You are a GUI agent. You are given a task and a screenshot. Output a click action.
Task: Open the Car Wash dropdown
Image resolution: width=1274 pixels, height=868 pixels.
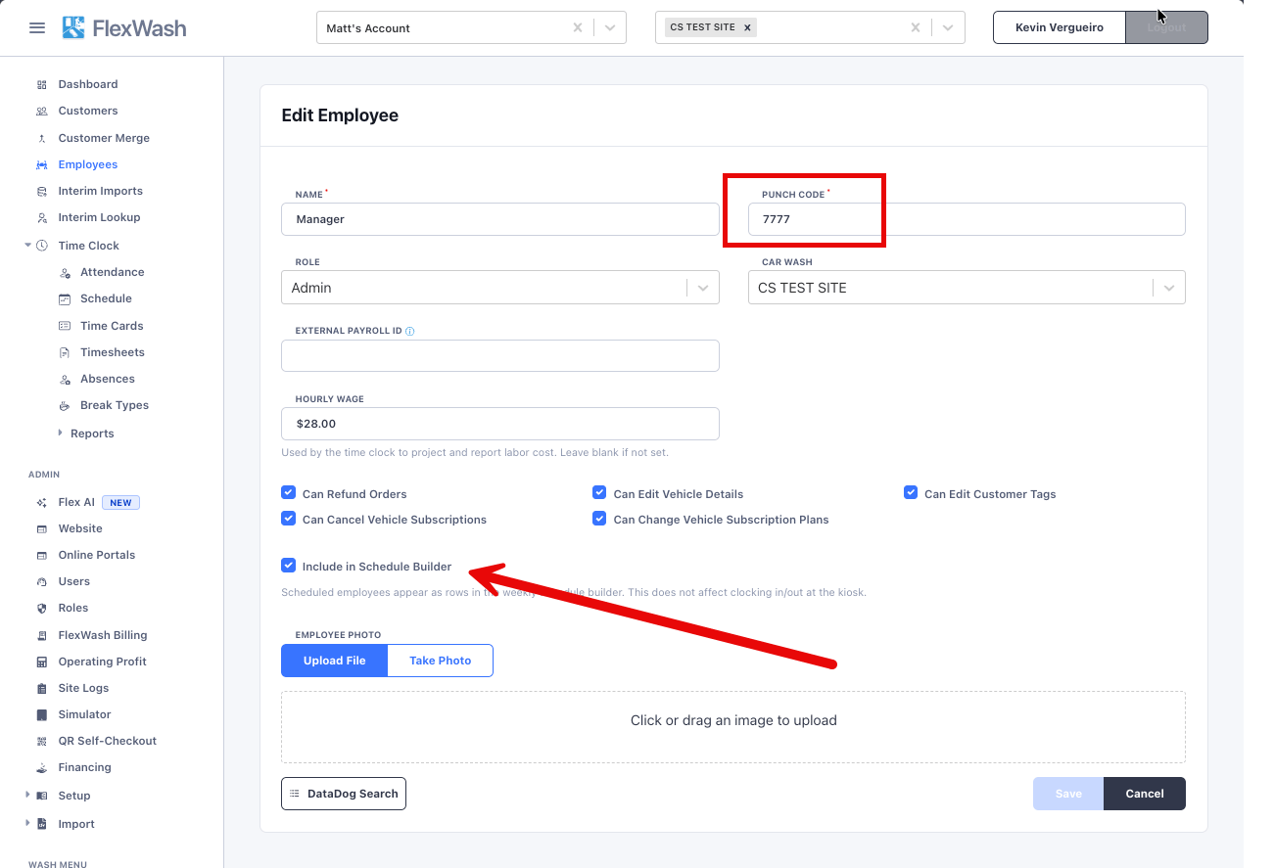[x=967, y=288]
